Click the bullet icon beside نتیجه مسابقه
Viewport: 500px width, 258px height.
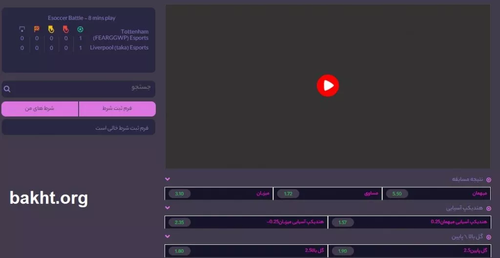488,180
